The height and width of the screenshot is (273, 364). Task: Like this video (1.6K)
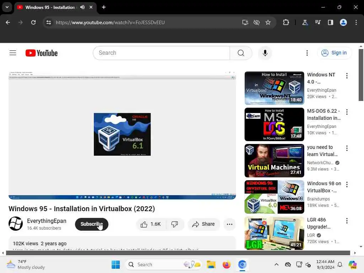151,224
